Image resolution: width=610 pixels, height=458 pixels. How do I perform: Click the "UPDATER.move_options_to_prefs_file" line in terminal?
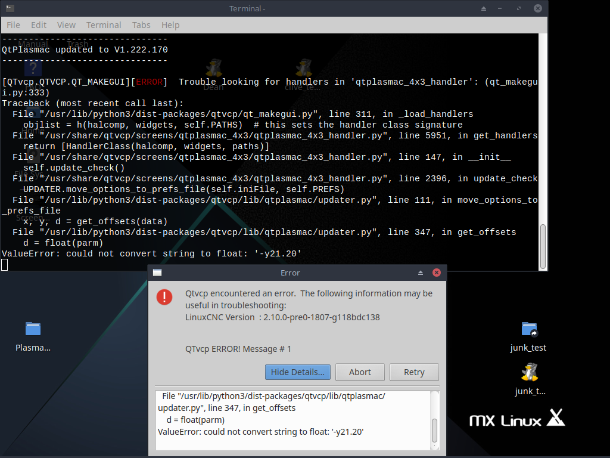[183, 189]
